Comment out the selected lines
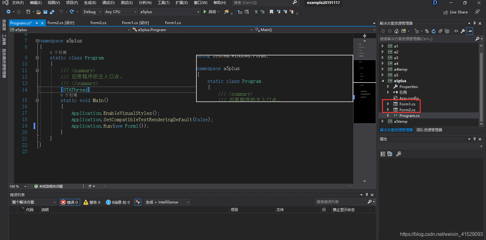 [x=256, y=12]
